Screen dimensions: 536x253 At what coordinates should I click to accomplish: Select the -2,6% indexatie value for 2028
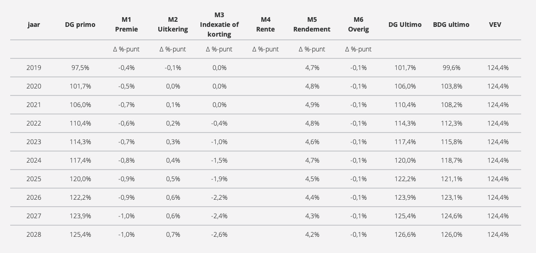(219, 234)
